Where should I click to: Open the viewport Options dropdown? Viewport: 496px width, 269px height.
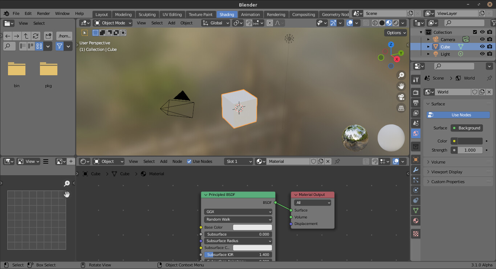pos(396,33)
